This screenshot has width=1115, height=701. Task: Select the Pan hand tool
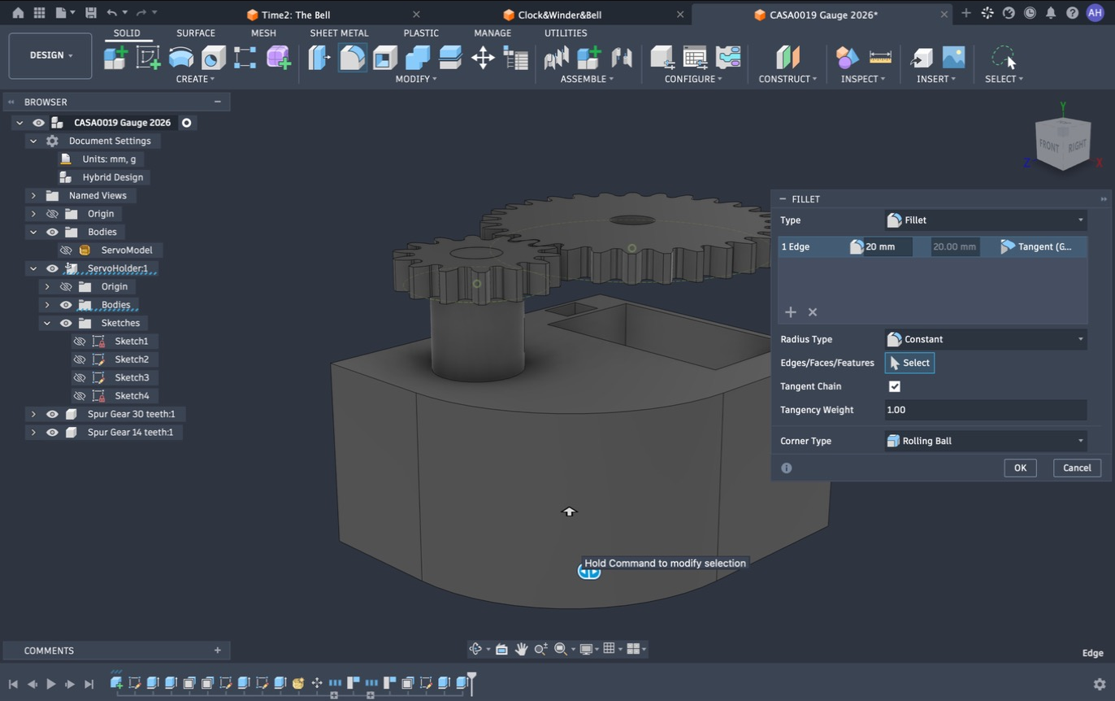521,649
